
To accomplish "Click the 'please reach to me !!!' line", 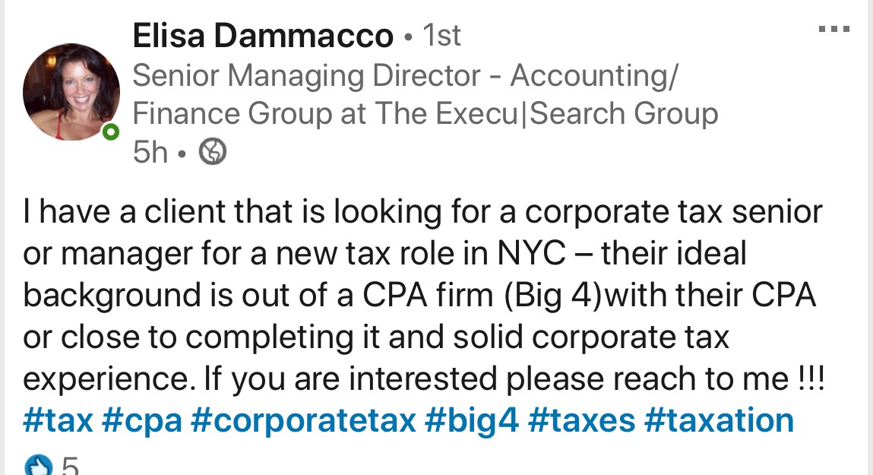I will pyautogui.click(x=424, y=379).
